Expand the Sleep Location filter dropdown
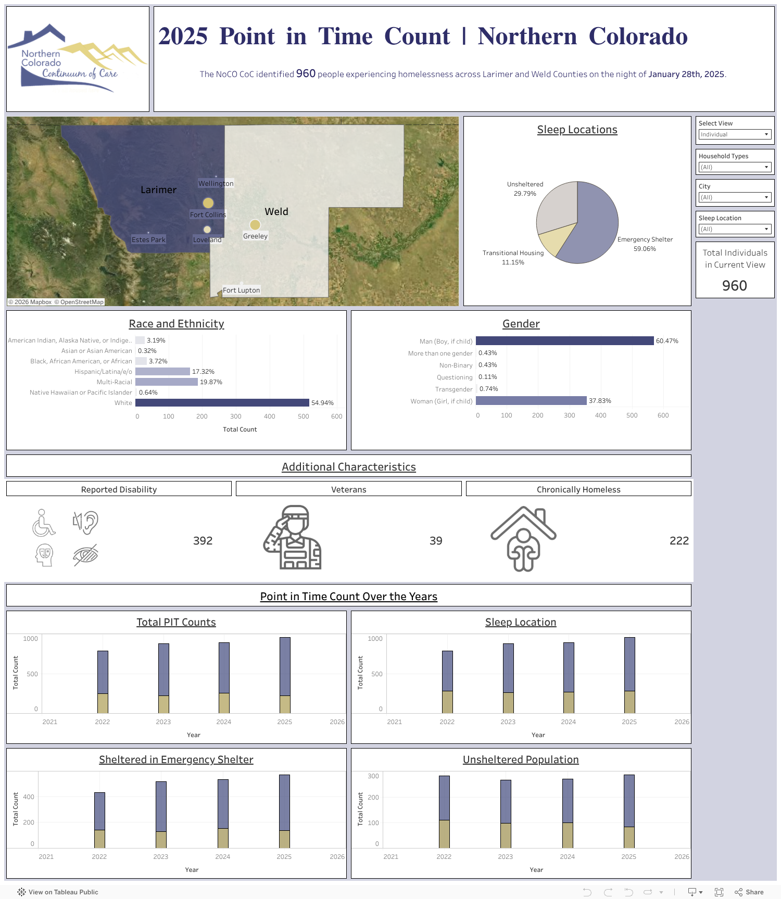This screenshot has width=781, height=899. point(734,229)
